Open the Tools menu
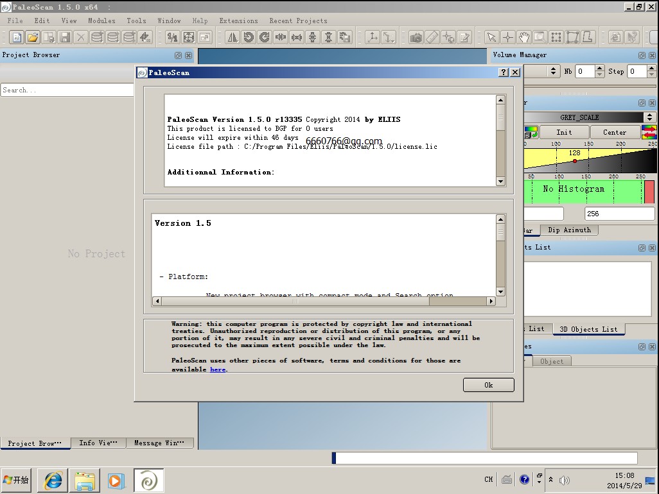This screenshot has width=659, height=494. (x=137, y=21)
